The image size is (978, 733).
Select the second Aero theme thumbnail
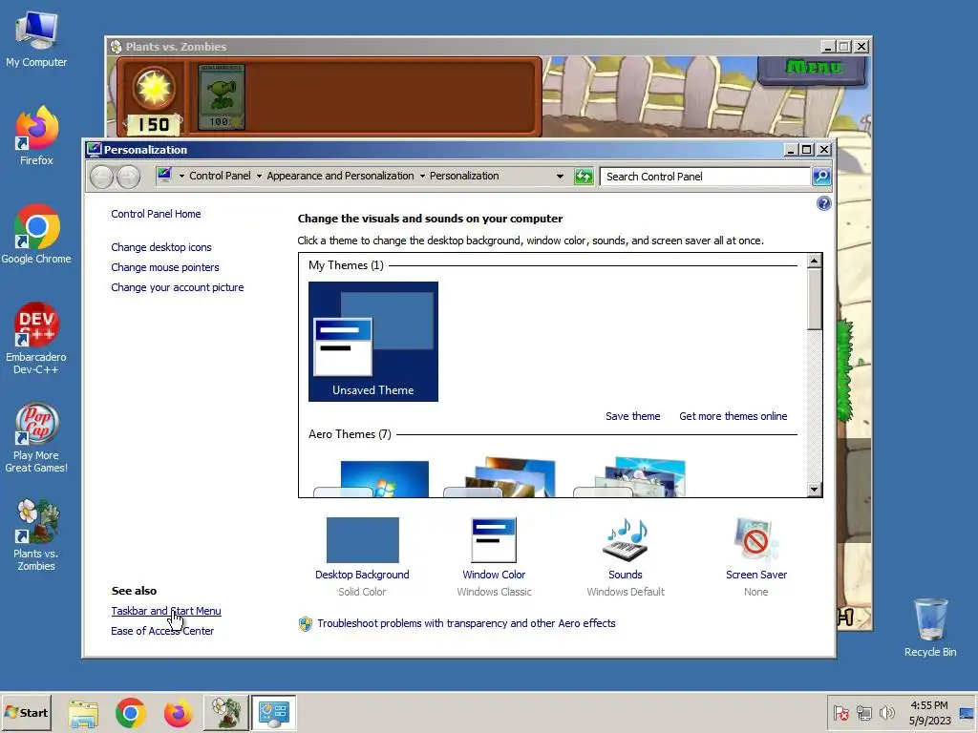500,477
